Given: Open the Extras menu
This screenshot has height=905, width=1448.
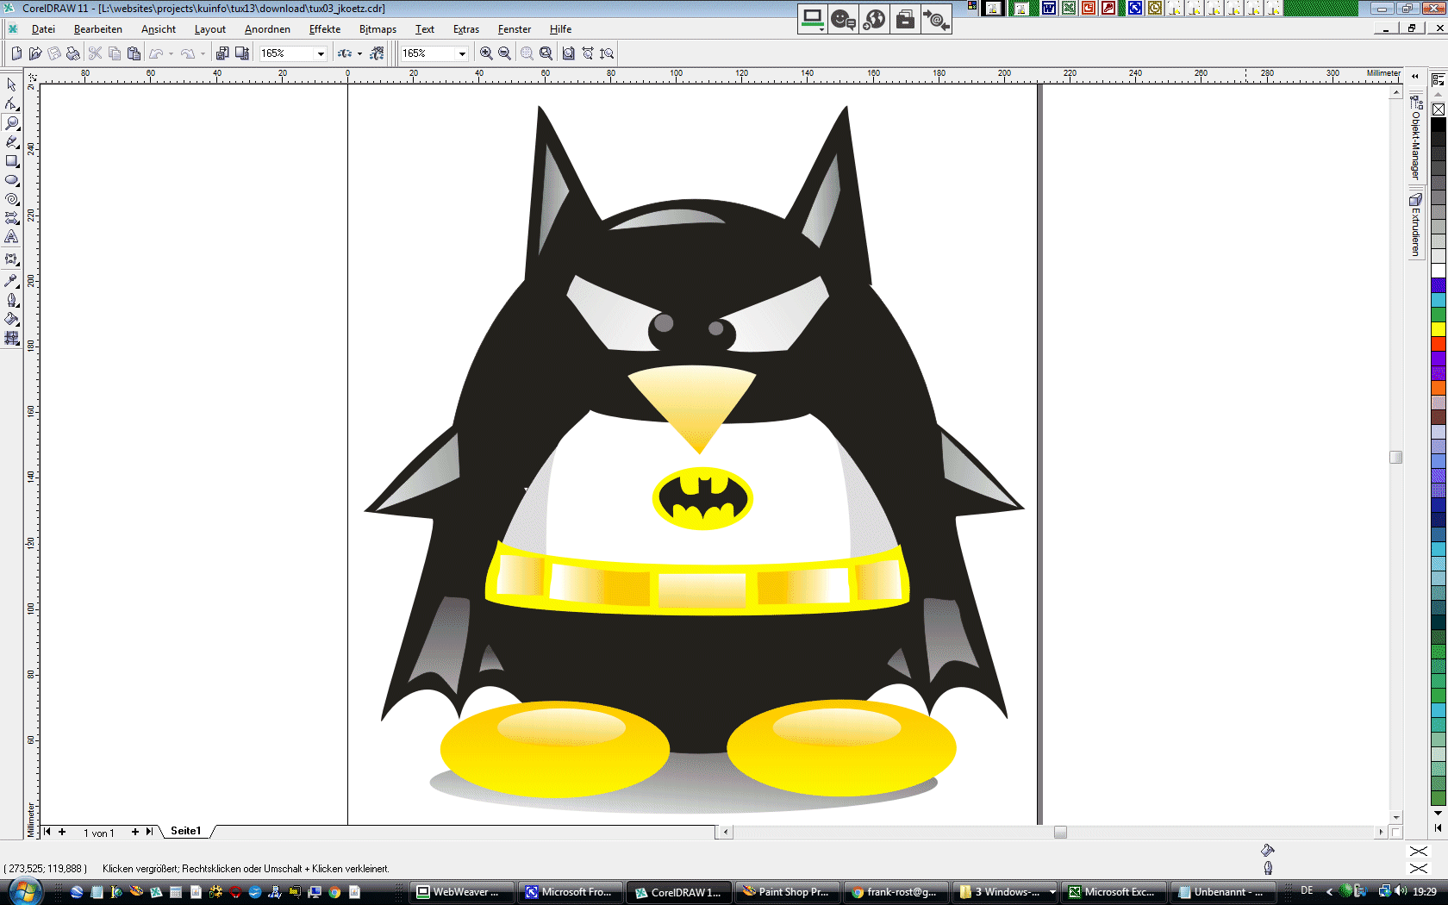Looking at the screenshot, I should click(466, 29).
